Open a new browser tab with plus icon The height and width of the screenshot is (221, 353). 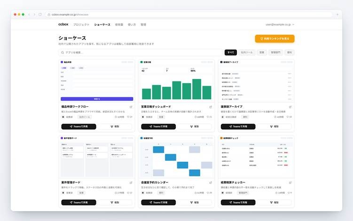337,15
